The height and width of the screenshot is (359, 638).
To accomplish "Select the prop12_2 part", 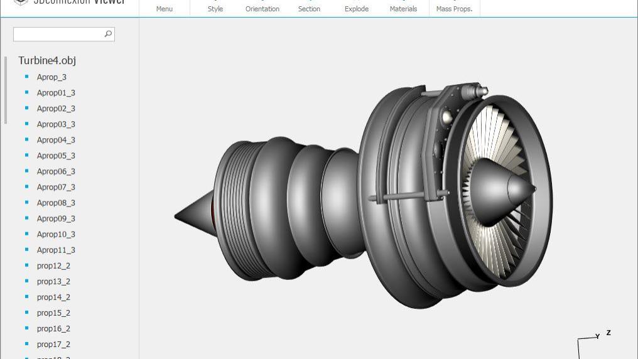I will (x=53, y=265).
